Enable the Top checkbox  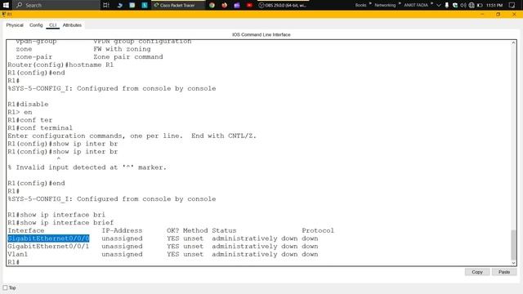click(5, 287)
